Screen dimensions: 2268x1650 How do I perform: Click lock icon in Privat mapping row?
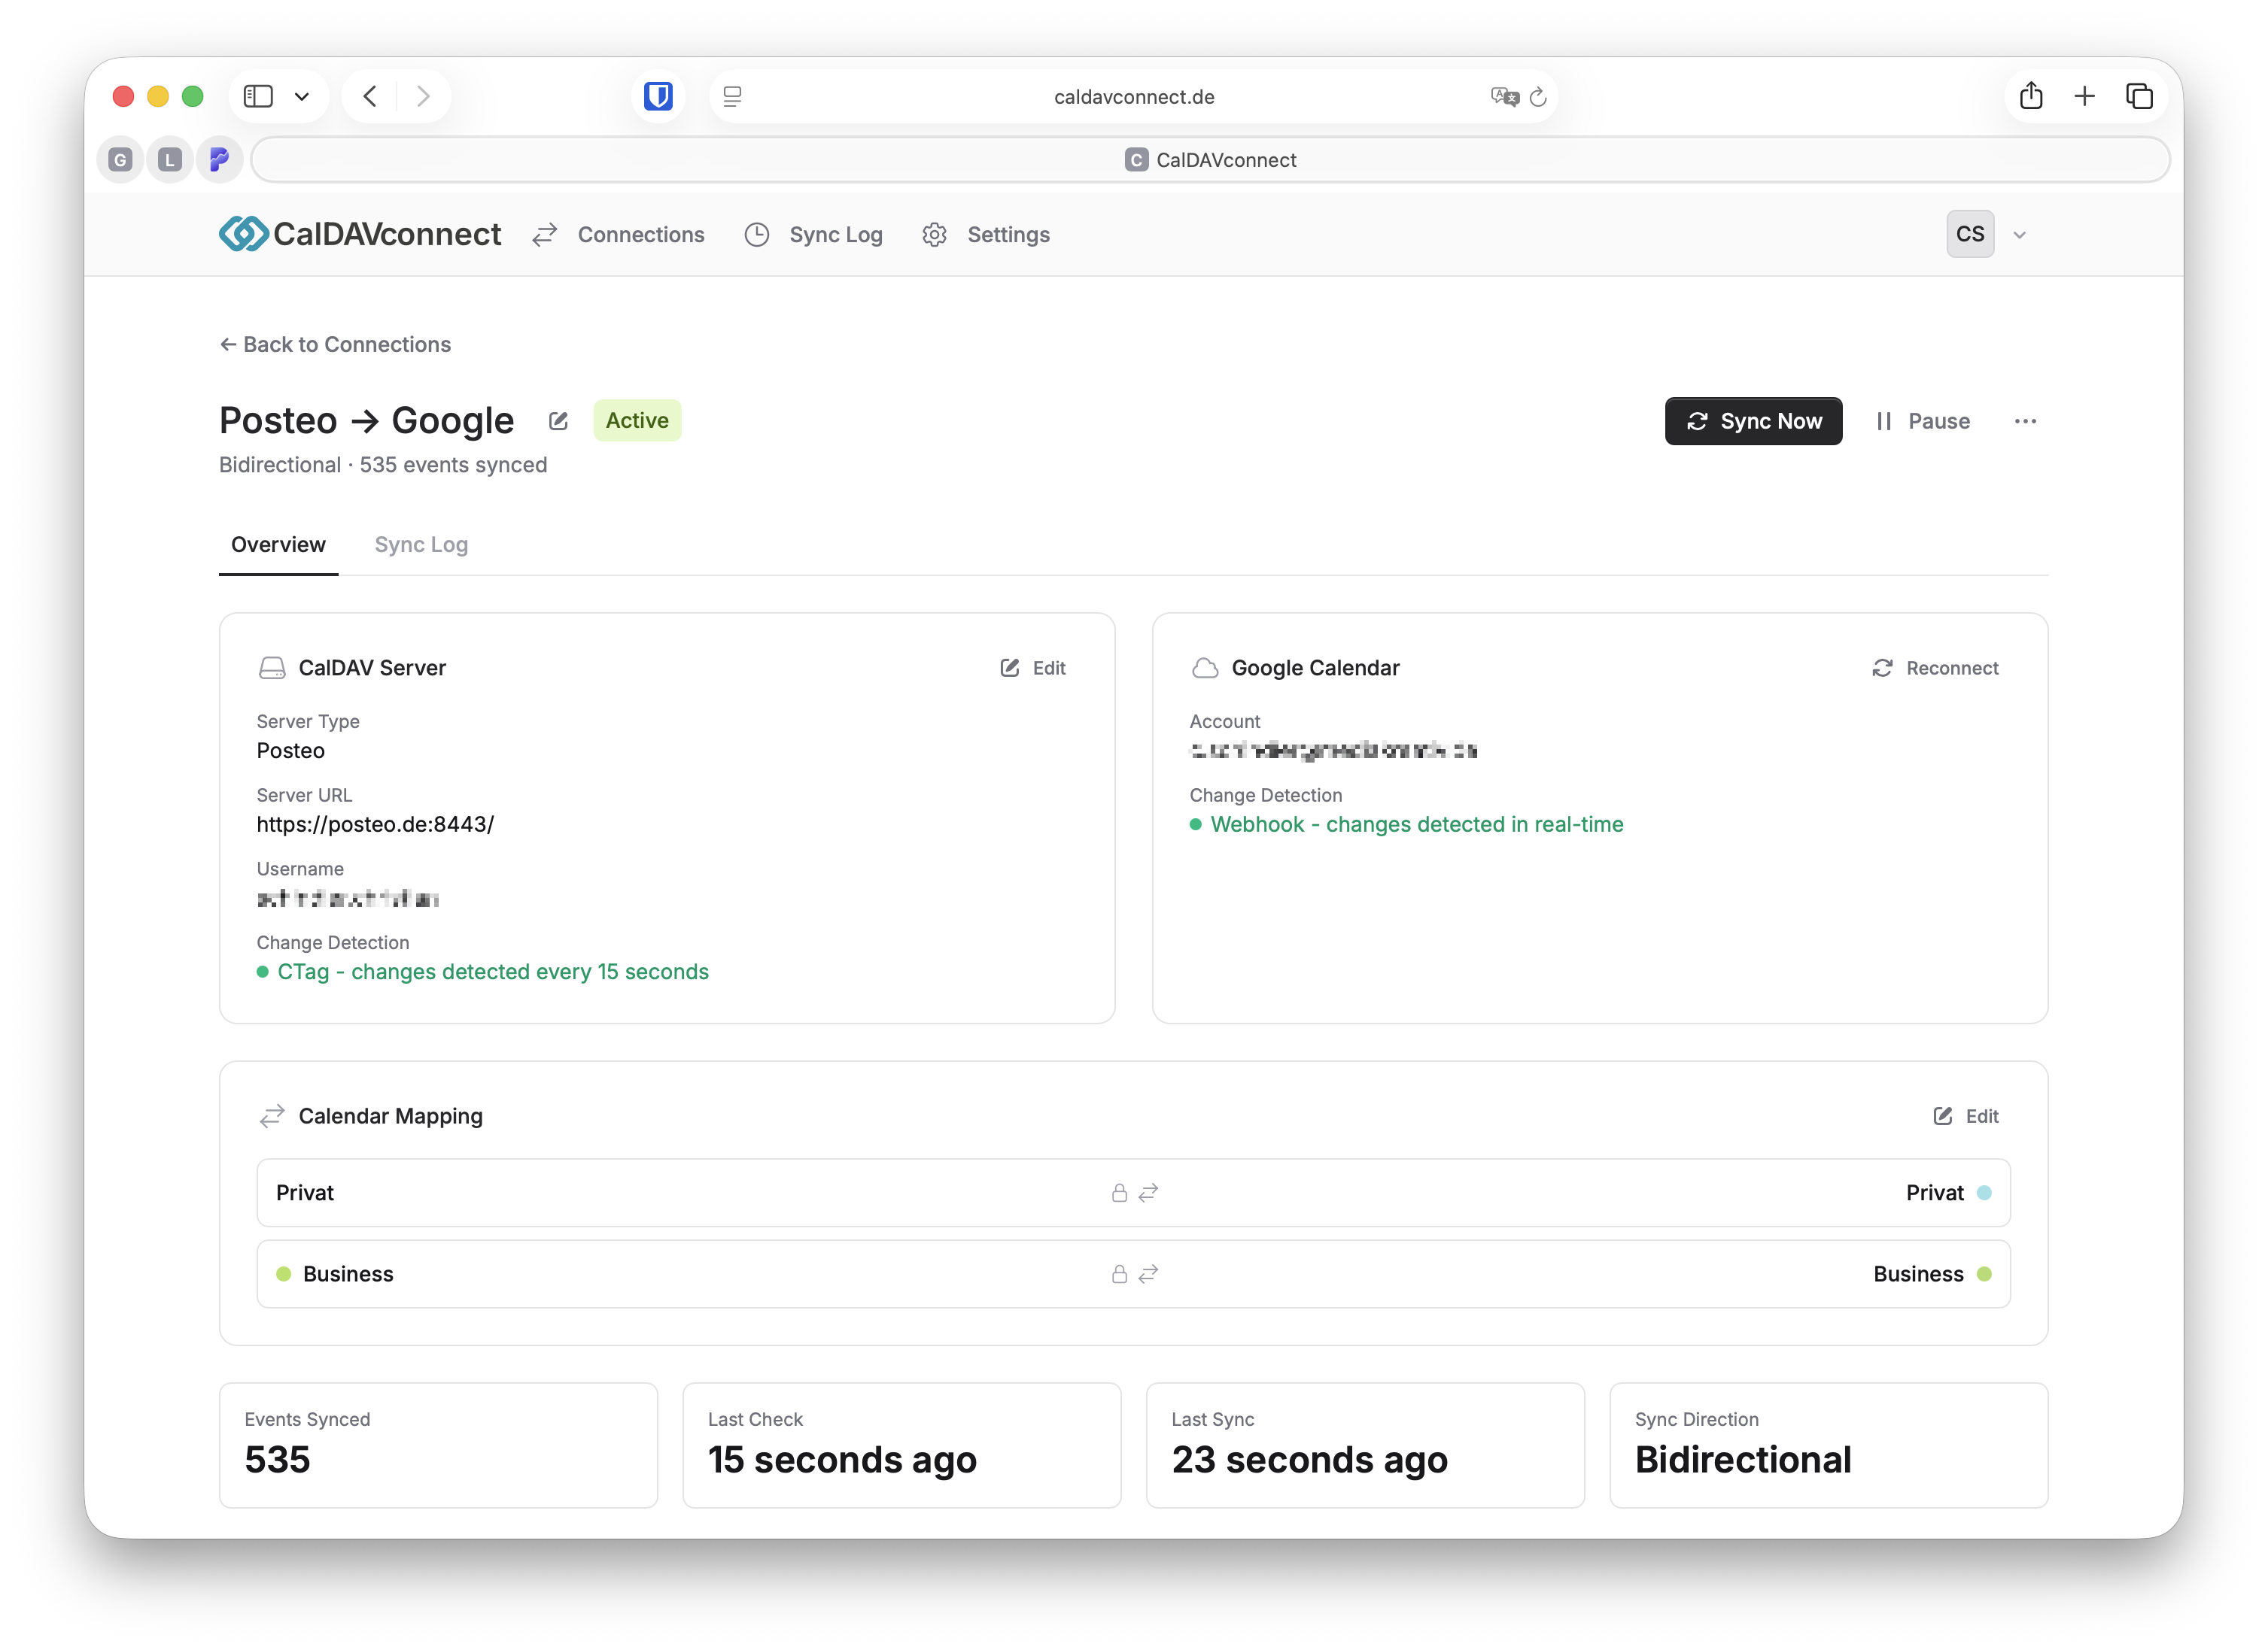[x=1119, y=1192]
